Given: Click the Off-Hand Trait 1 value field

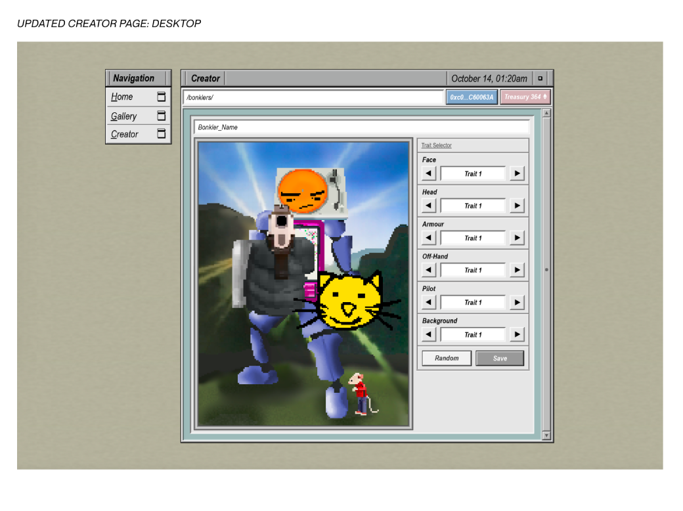Looking at the screenshot, I should pyautogui.click(x=473, y=270).
